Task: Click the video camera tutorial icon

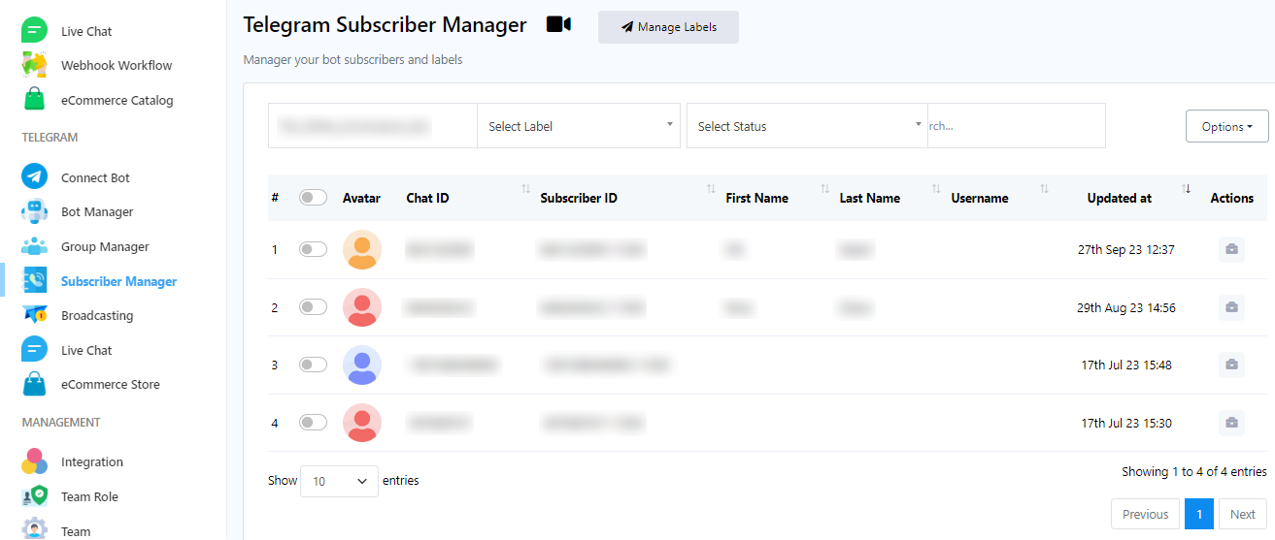Action: [558, 24]
